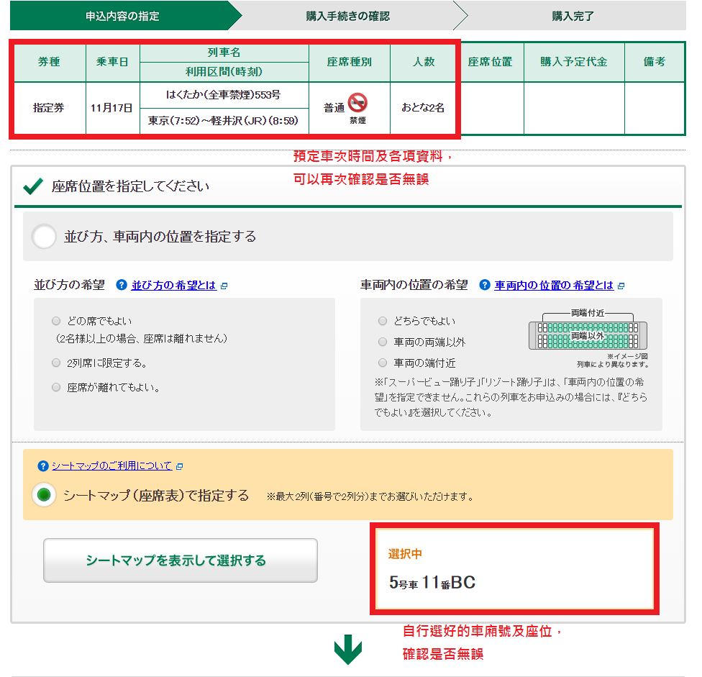Click 座席種別 column header

point(350,62)
